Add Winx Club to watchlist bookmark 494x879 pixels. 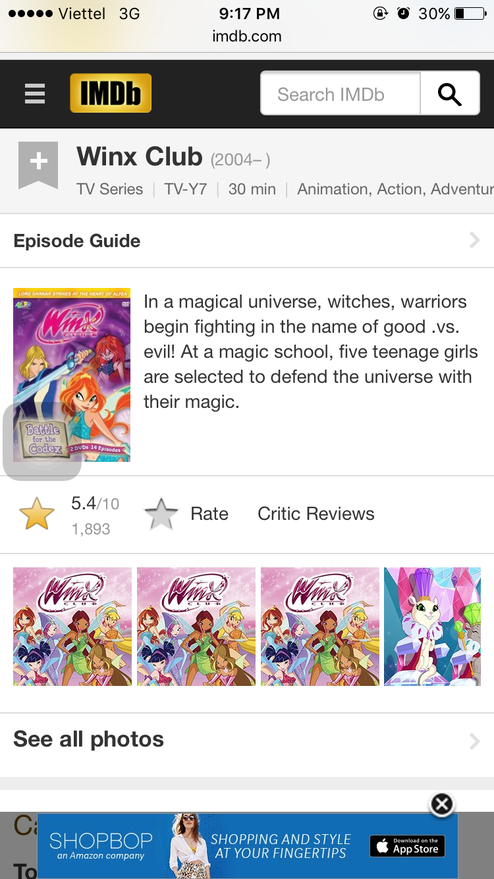click(x=38, y=165)
